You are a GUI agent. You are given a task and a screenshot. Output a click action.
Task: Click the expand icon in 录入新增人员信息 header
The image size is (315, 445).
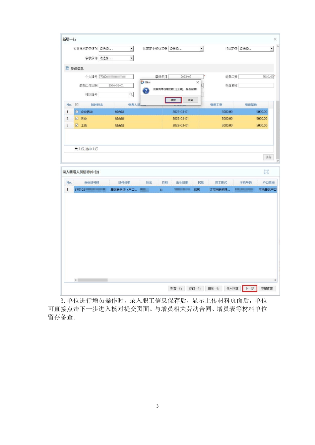point(266,172)
